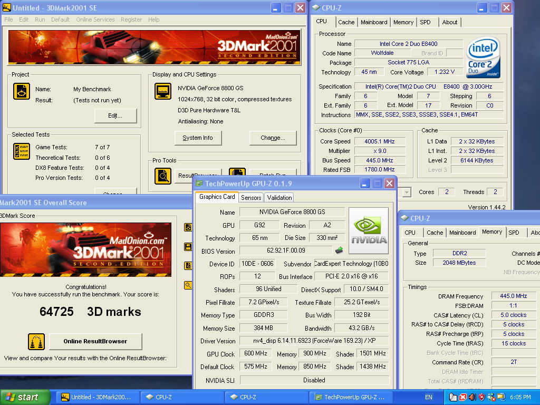
Task: Switch to Sensors tab in GPU-Z
Action: 251,198
